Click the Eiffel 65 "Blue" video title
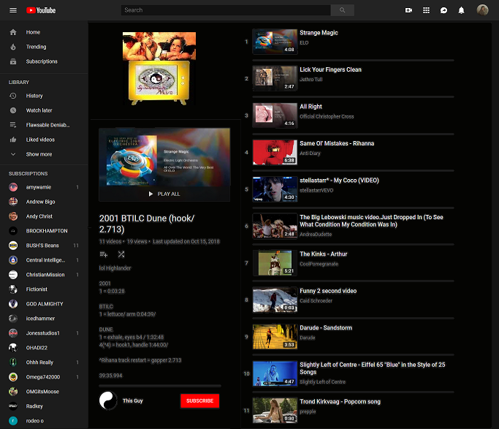Image resolution: width=499 pixels, height=429 pixels. 373,368
